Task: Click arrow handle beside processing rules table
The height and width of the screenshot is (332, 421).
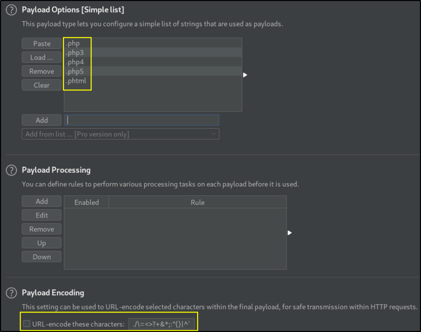Action: 290,233
